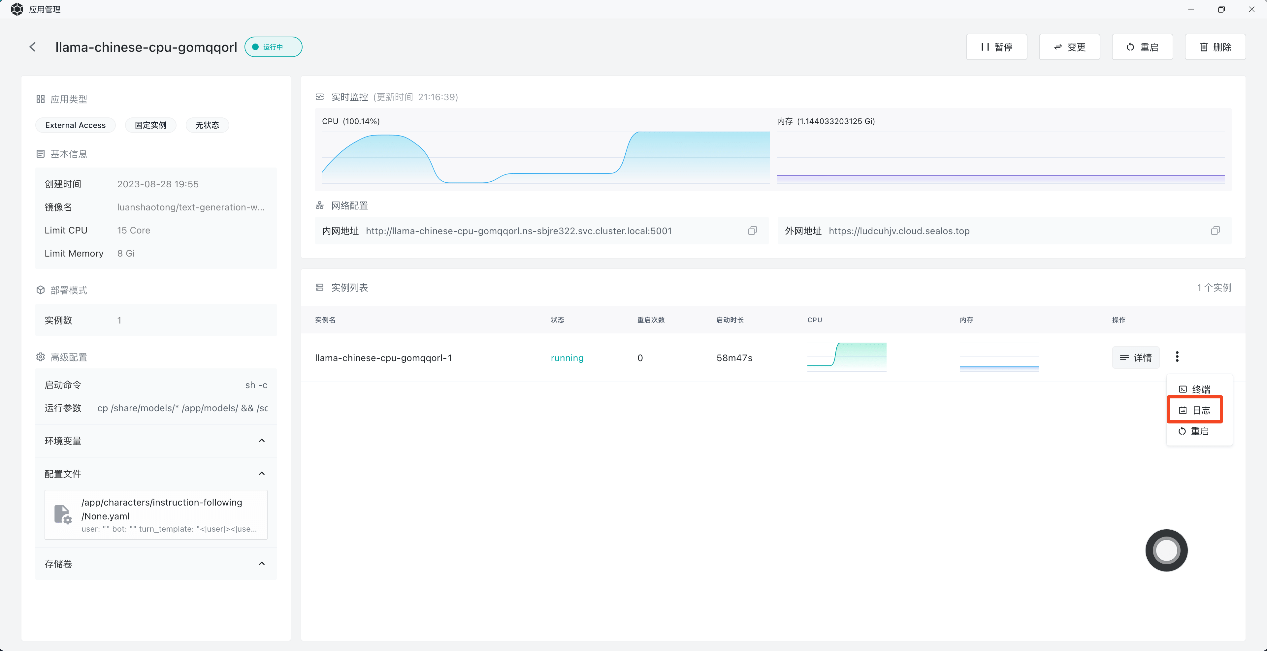Toggle the 存储卷 section chevron
Viewport: 1267px width, 651px height.
[262, 564]
